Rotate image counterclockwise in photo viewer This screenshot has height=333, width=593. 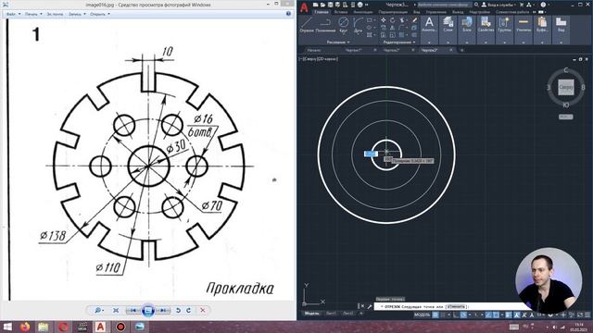coord(178,311)
